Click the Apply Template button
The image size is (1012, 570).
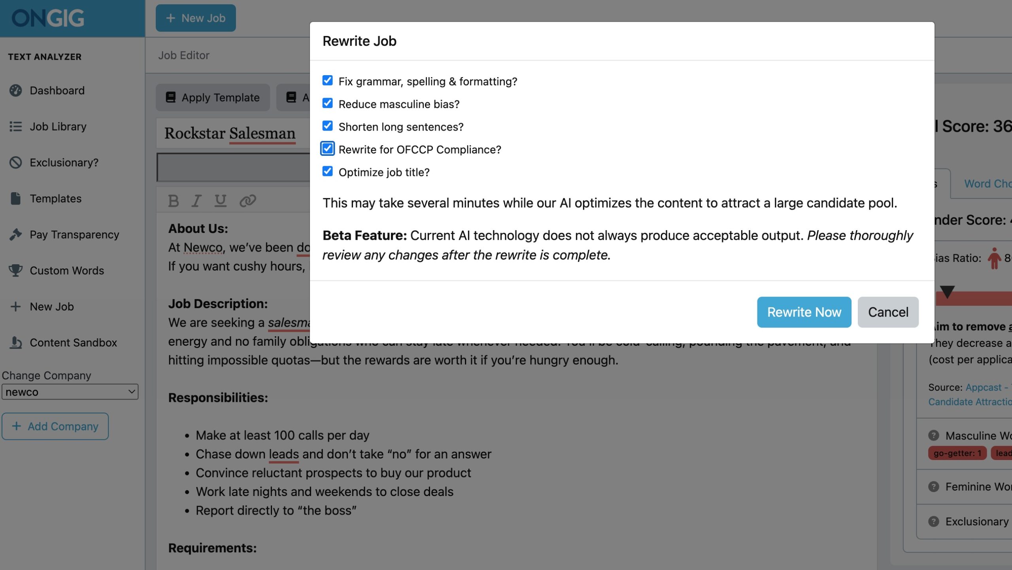(x=213, y=97)
